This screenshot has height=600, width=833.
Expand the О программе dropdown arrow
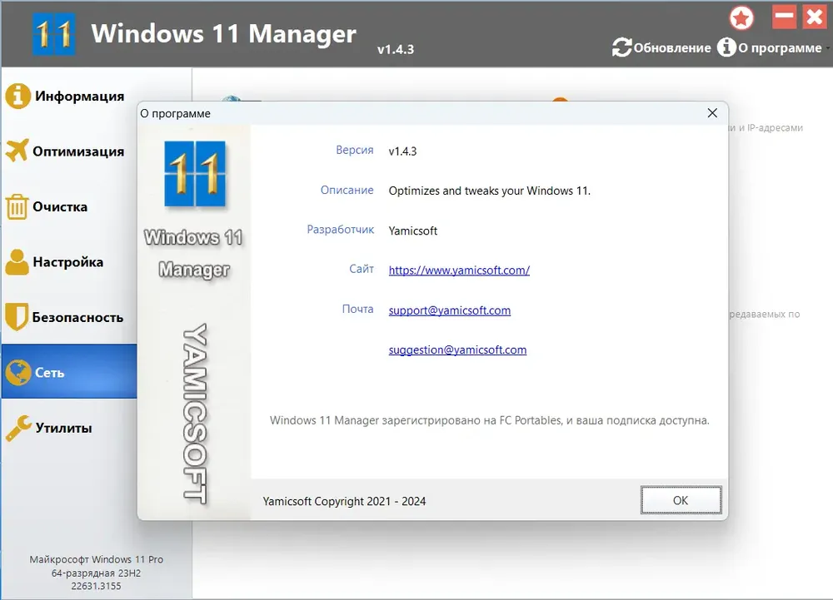point(828,48)
